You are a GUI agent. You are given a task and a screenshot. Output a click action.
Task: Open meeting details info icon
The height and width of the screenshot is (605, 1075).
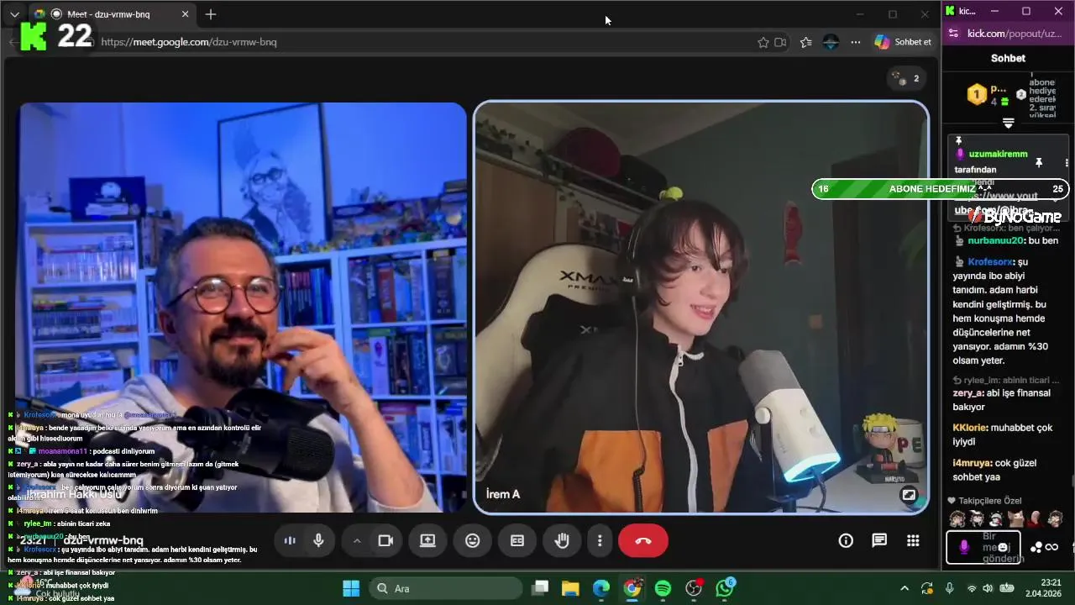pyautogui.click(x=846, y=540)
